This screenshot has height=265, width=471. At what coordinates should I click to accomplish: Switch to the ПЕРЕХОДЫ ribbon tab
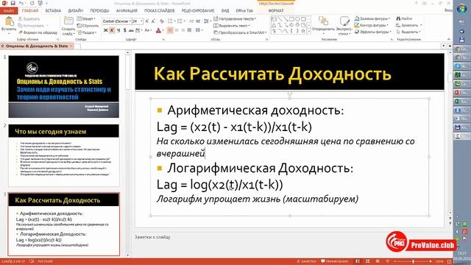(x=100, y=11)
